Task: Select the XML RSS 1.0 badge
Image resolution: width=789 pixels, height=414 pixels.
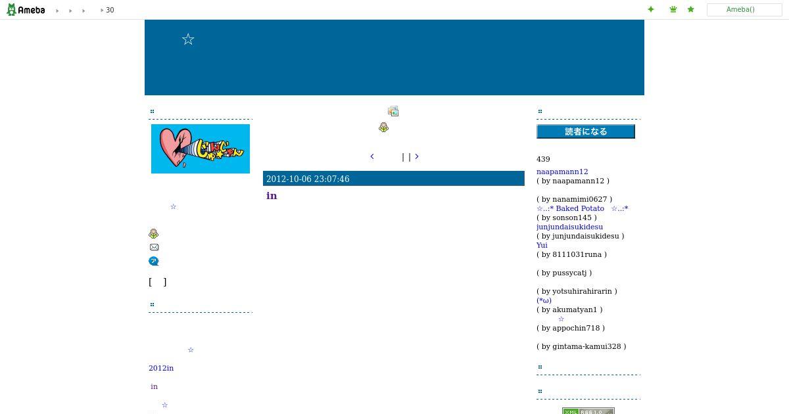Action: pos(588,411)
